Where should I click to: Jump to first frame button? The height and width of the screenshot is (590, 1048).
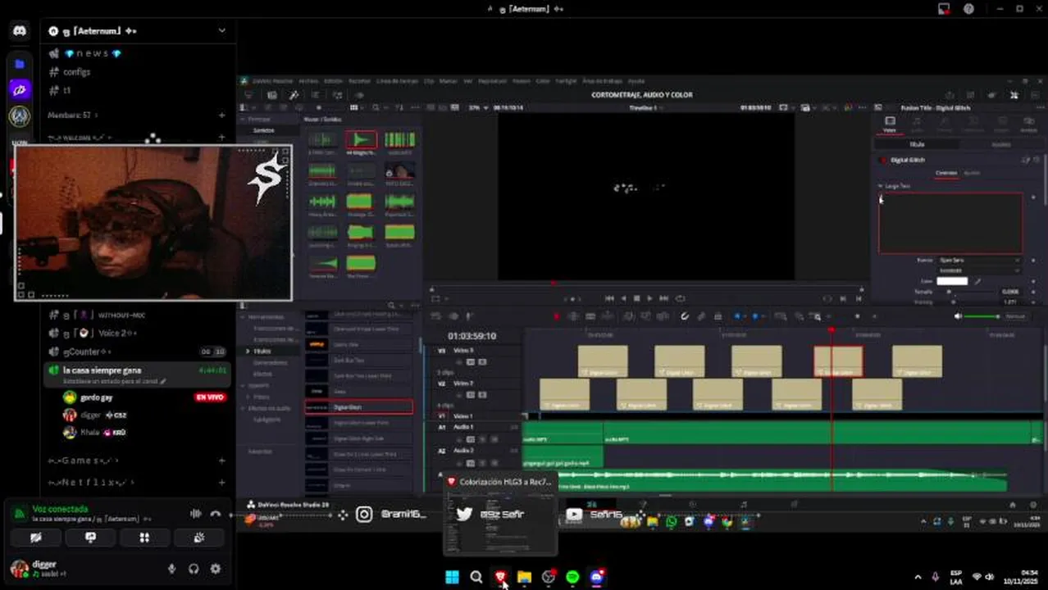click(609, 298)
